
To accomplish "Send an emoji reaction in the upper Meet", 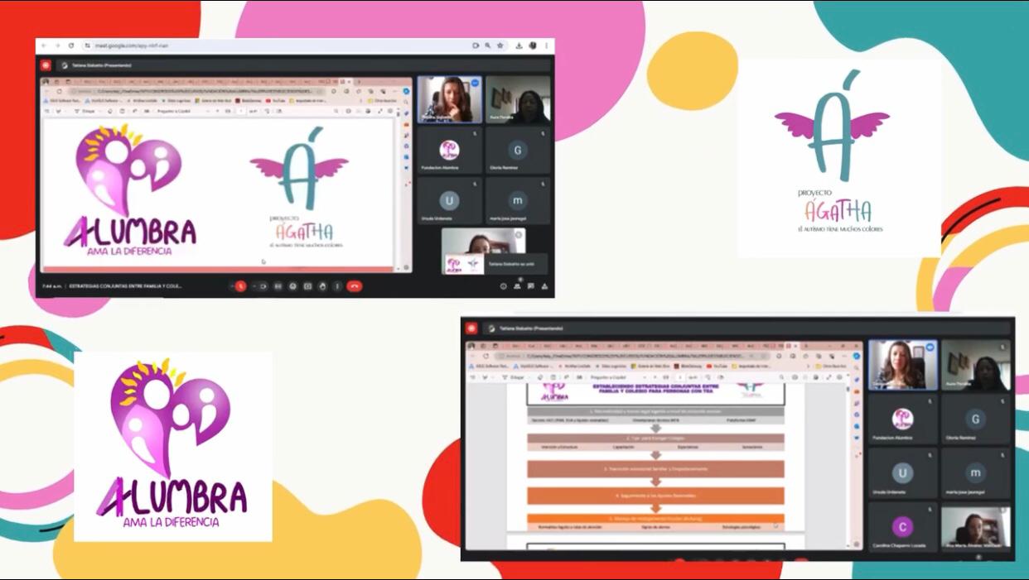I will tap(293, 286).
